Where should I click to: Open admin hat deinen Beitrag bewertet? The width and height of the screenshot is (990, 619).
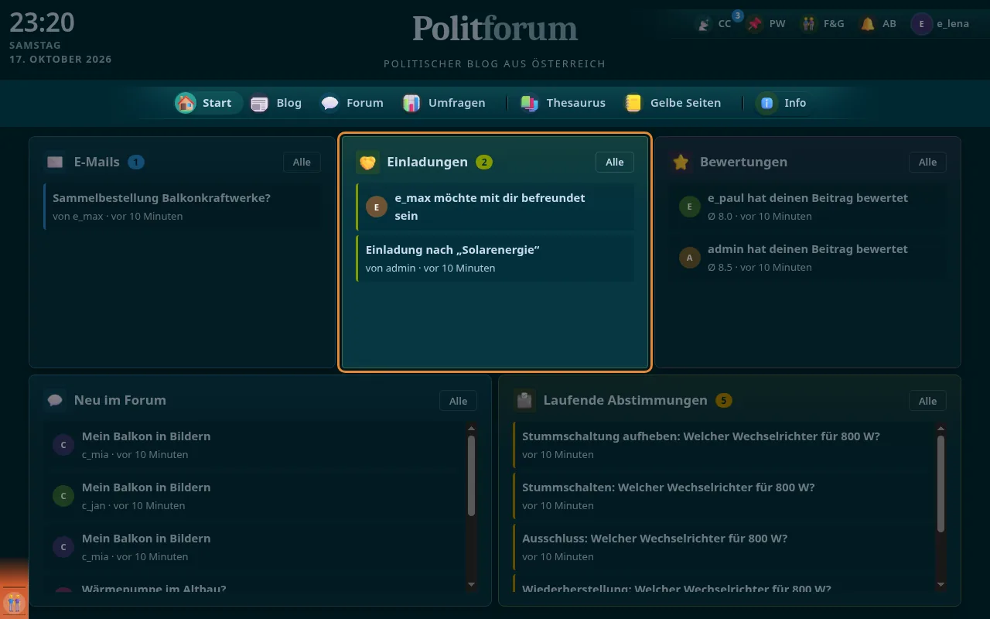(x=807, y=258)
